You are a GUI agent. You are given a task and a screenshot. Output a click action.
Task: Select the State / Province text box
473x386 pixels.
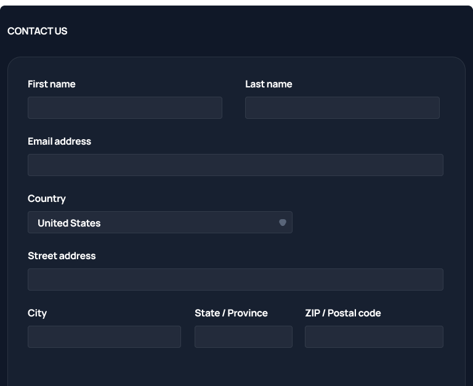(243, 337)
